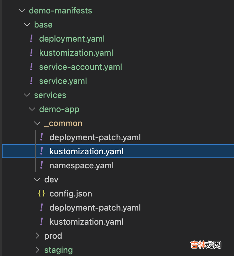The width and height of the screenshot is (234, 256).
Task: Click YAML icon of selected kustomization.yaml
Action: click(x=41, y=151)
